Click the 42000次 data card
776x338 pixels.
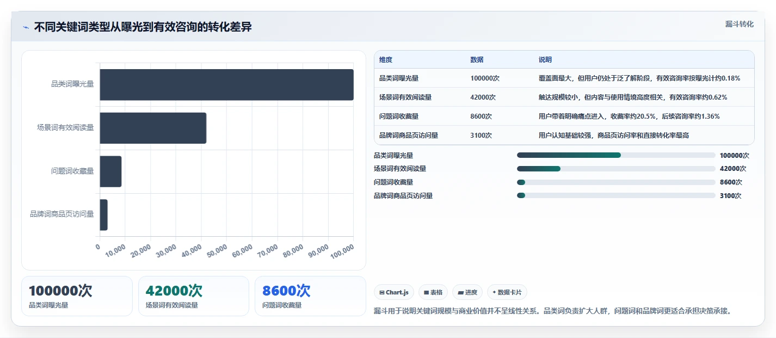click(x=194, y=296)
